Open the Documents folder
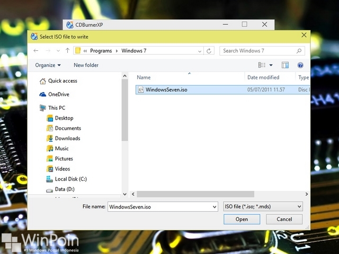The image size is (339, 254). (x=68, y=128)
